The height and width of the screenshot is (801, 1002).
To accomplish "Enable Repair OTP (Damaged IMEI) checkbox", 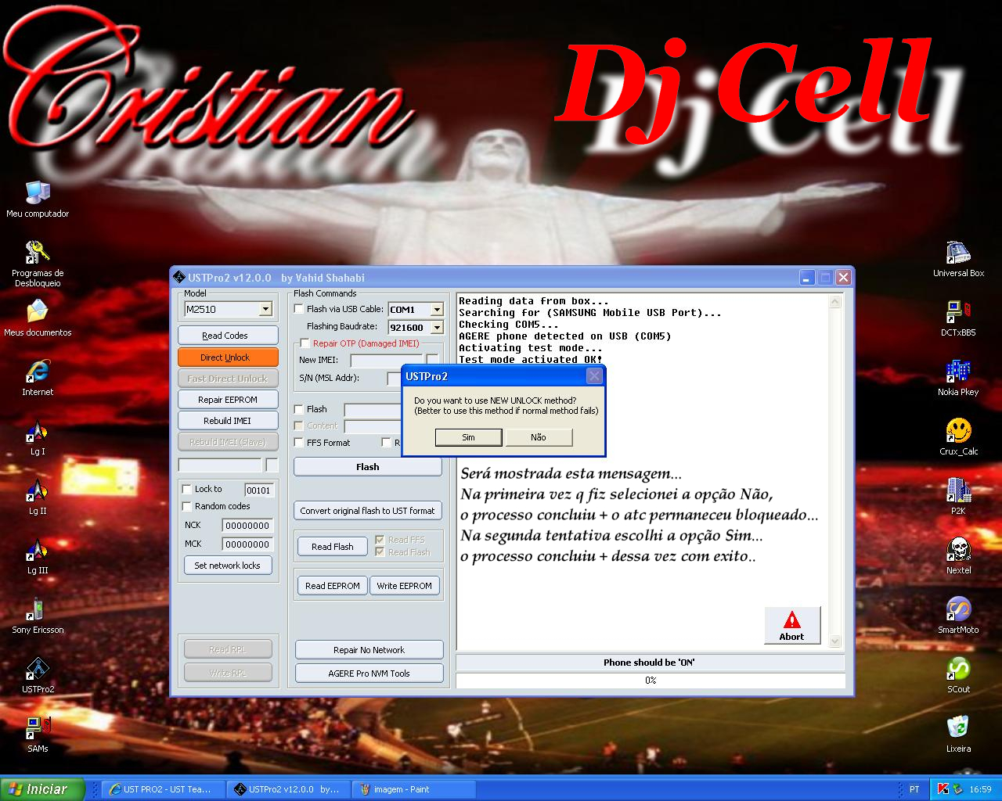I will [305, 343].
